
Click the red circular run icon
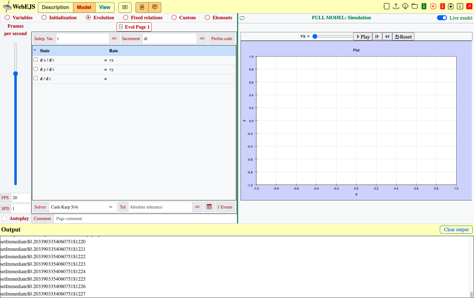click(433, 6)
